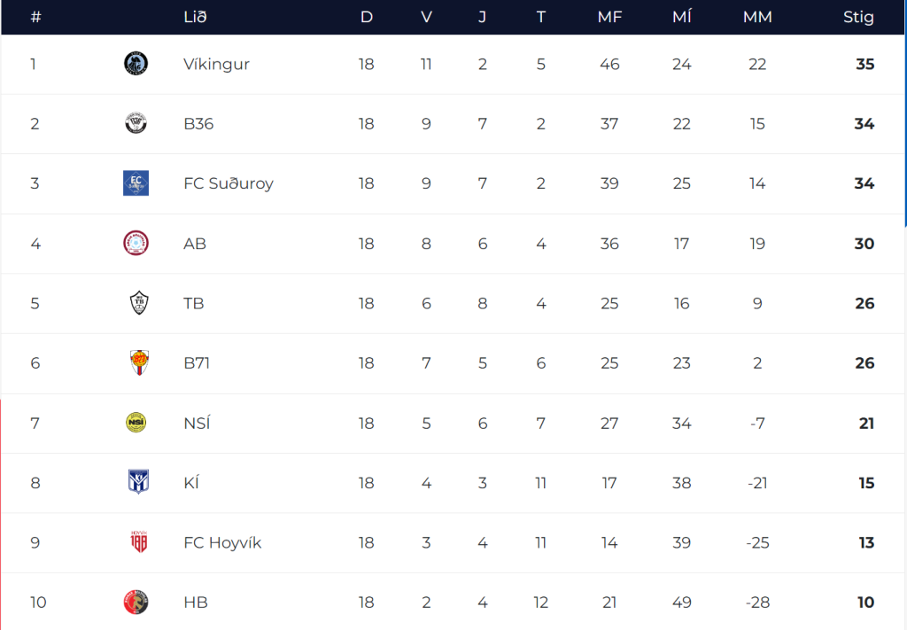Click the FC Hoyvík team name
This screenshot has width=907, height=630.
coord(222,542)
